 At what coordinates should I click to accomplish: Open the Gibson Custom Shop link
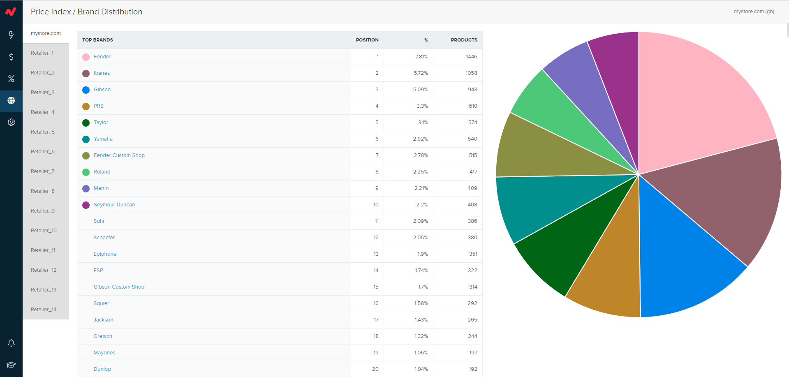click(119, 287)
